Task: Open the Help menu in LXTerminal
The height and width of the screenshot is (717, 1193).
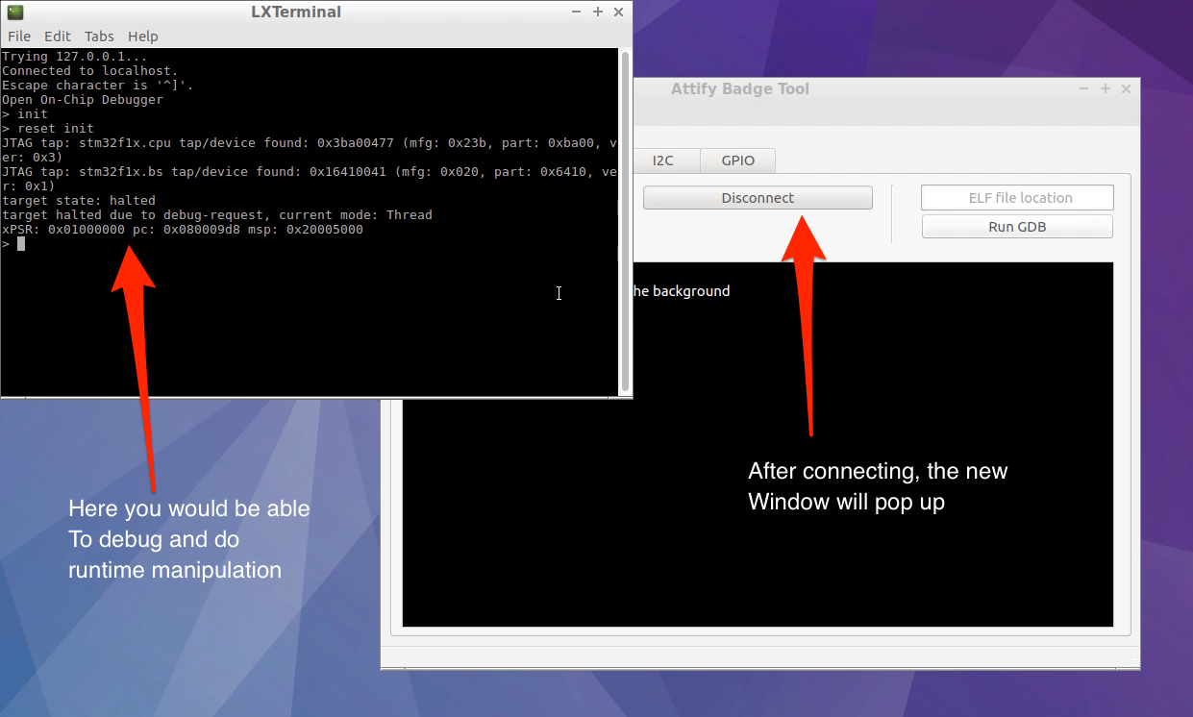Action: point(142,36)
